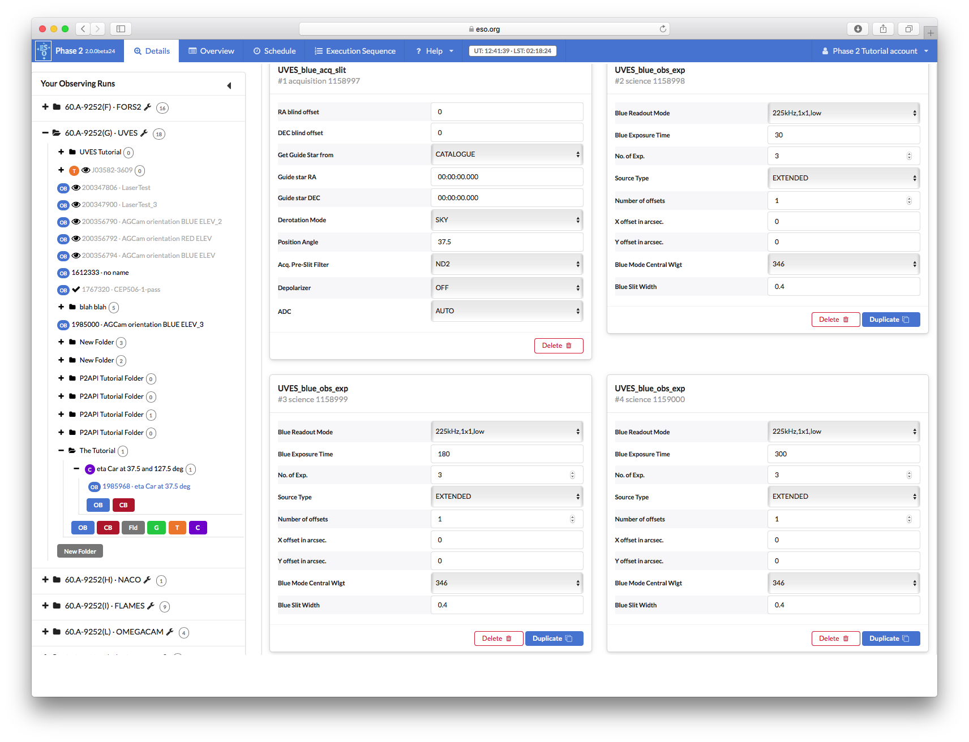The width and height of the screenshot is (969, 742).
Task: Expand the blah blah folder
Action: coord(61,307)
